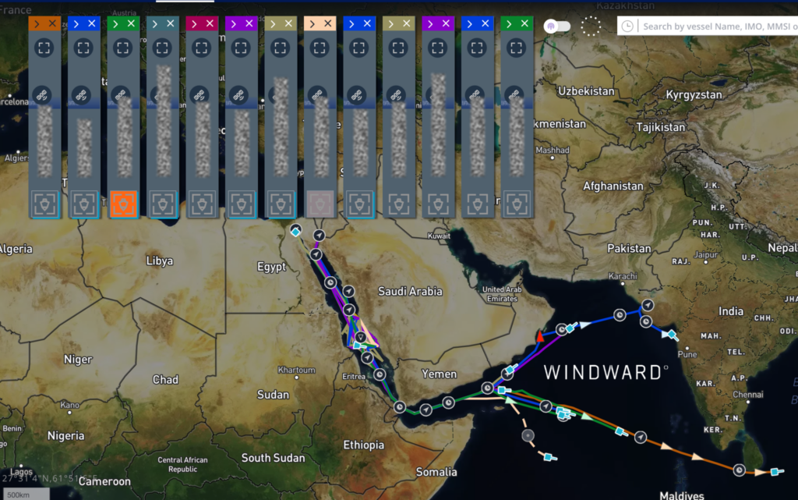Image resolution: width=798 pixels, height=500 pixels.
Task: Focus map on dark teal-header card vessel
Action: [x=162, y=48]
